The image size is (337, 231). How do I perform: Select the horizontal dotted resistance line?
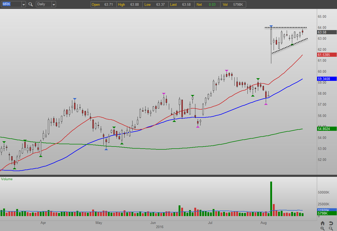(285, 27)
